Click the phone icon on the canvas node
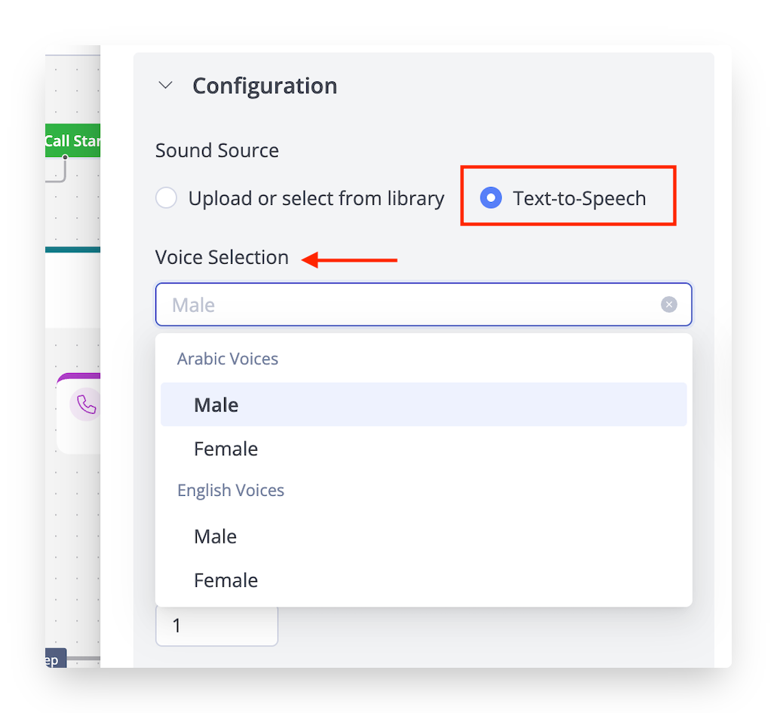The image size is (777, 713). pyautogui.click(x=85, y=405)
